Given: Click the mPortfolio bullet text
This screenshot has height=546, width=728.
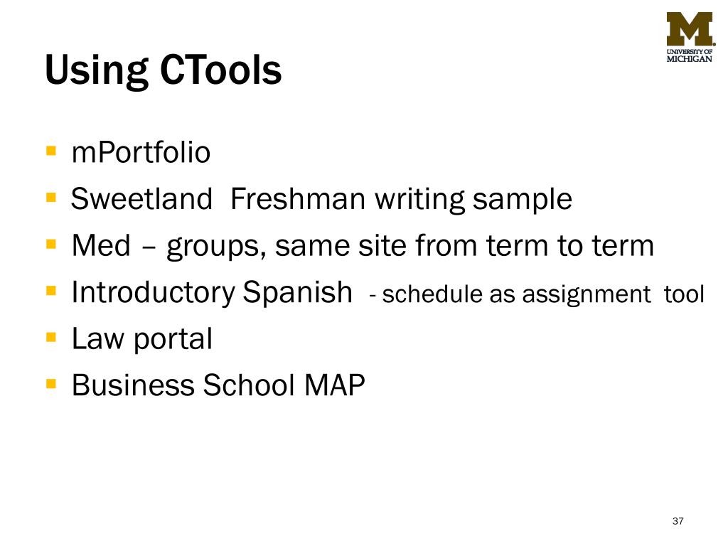Looking at the screenshot, I should pos(141,152).
